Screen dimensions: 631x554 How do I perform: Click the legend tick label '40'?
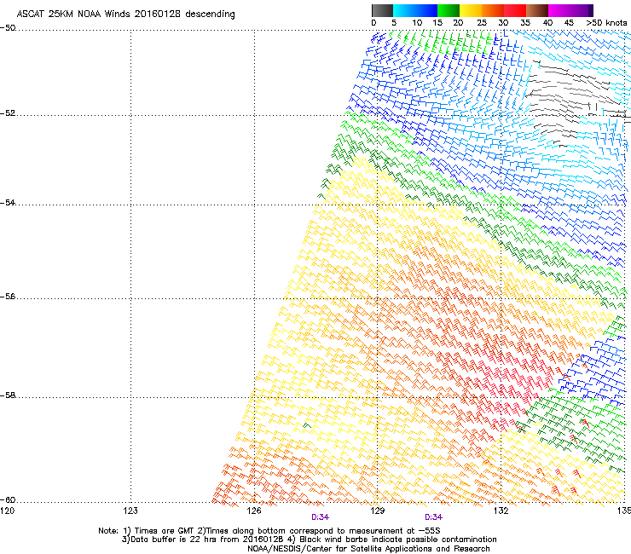click(x=547, y=23)
